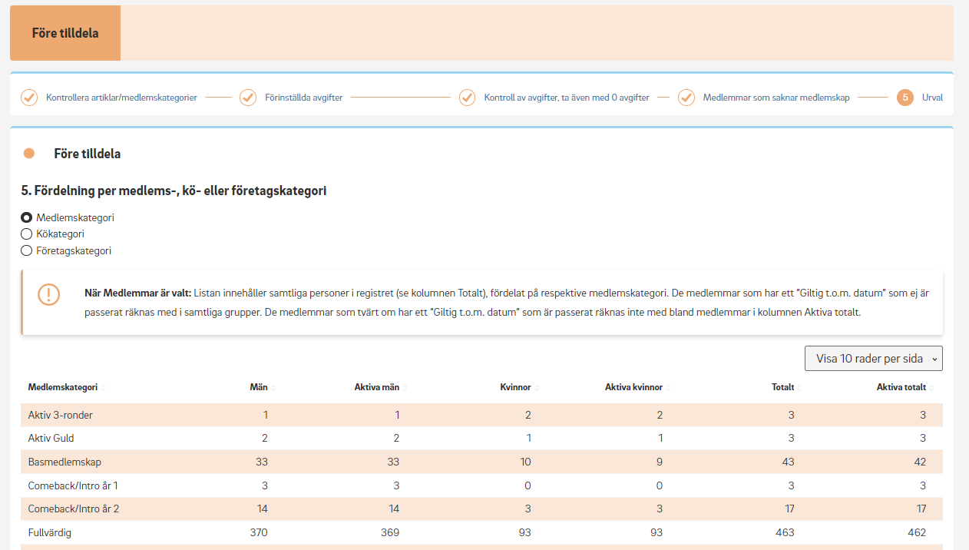
Task: Open the Före tilldela tab at the top
Action: pos(65,33)
